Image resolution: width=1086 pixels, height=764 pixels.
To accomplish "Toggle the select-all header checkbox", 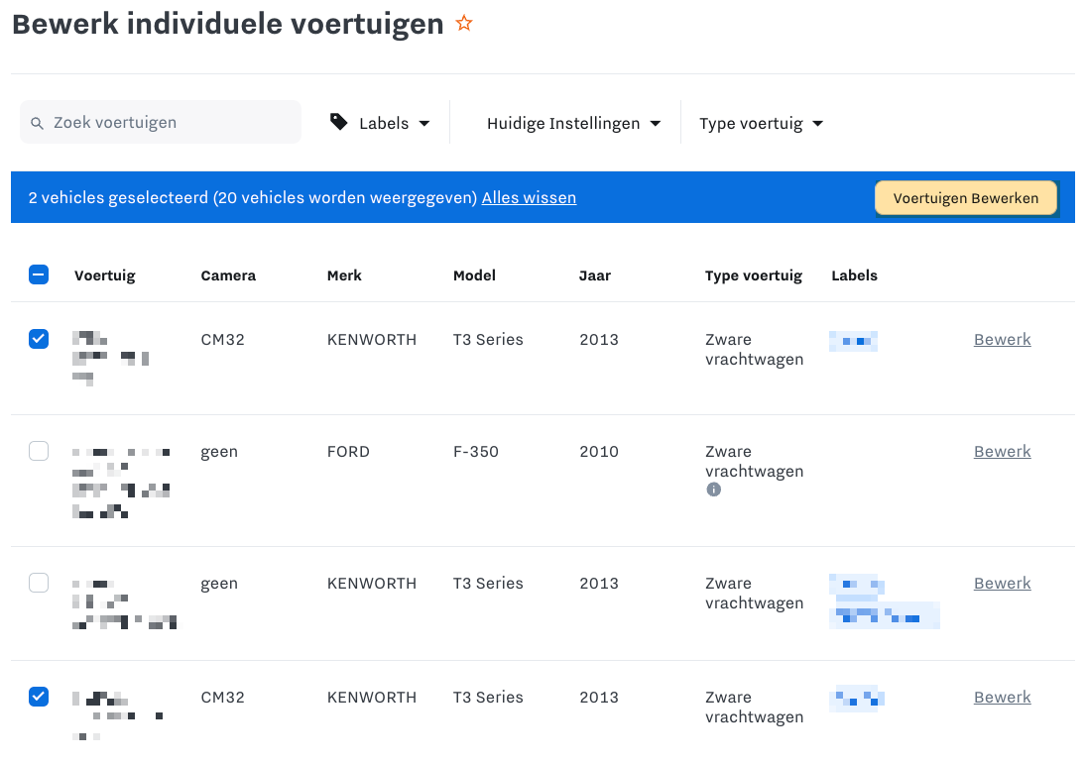I will point(39,275).
